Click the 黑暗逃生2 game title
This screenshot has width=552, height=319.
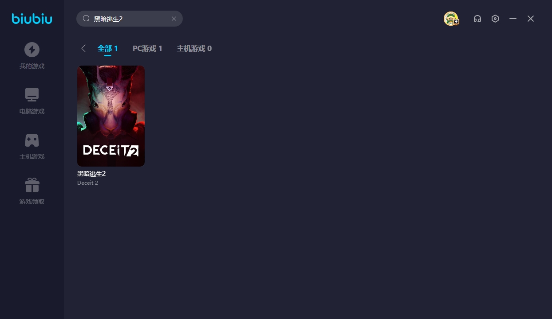pyautogui.click(x=91, y=174)
